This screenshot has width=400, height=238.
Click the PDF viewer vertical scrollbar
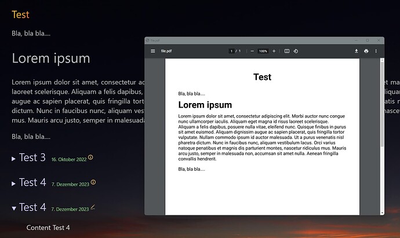tap(381, 104)
